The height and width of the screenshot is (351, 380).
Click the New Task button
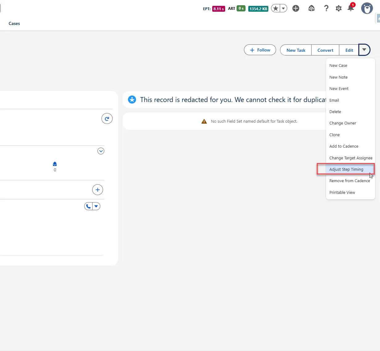296,50
